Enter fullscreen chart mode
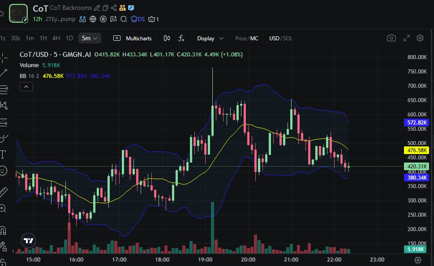434x266 pixels. [406, 39]
